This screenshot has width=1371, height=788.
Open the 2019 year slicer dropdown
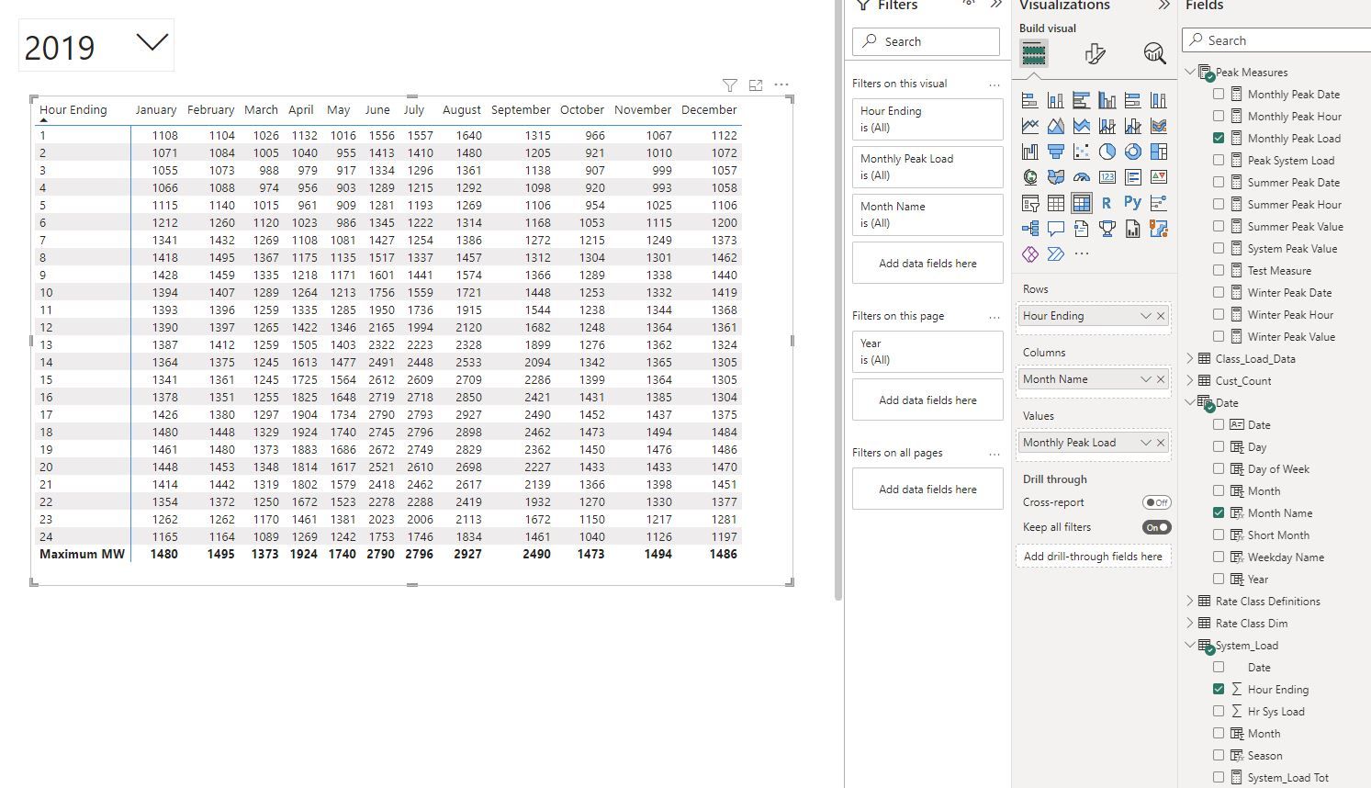(x=152, y=43)
